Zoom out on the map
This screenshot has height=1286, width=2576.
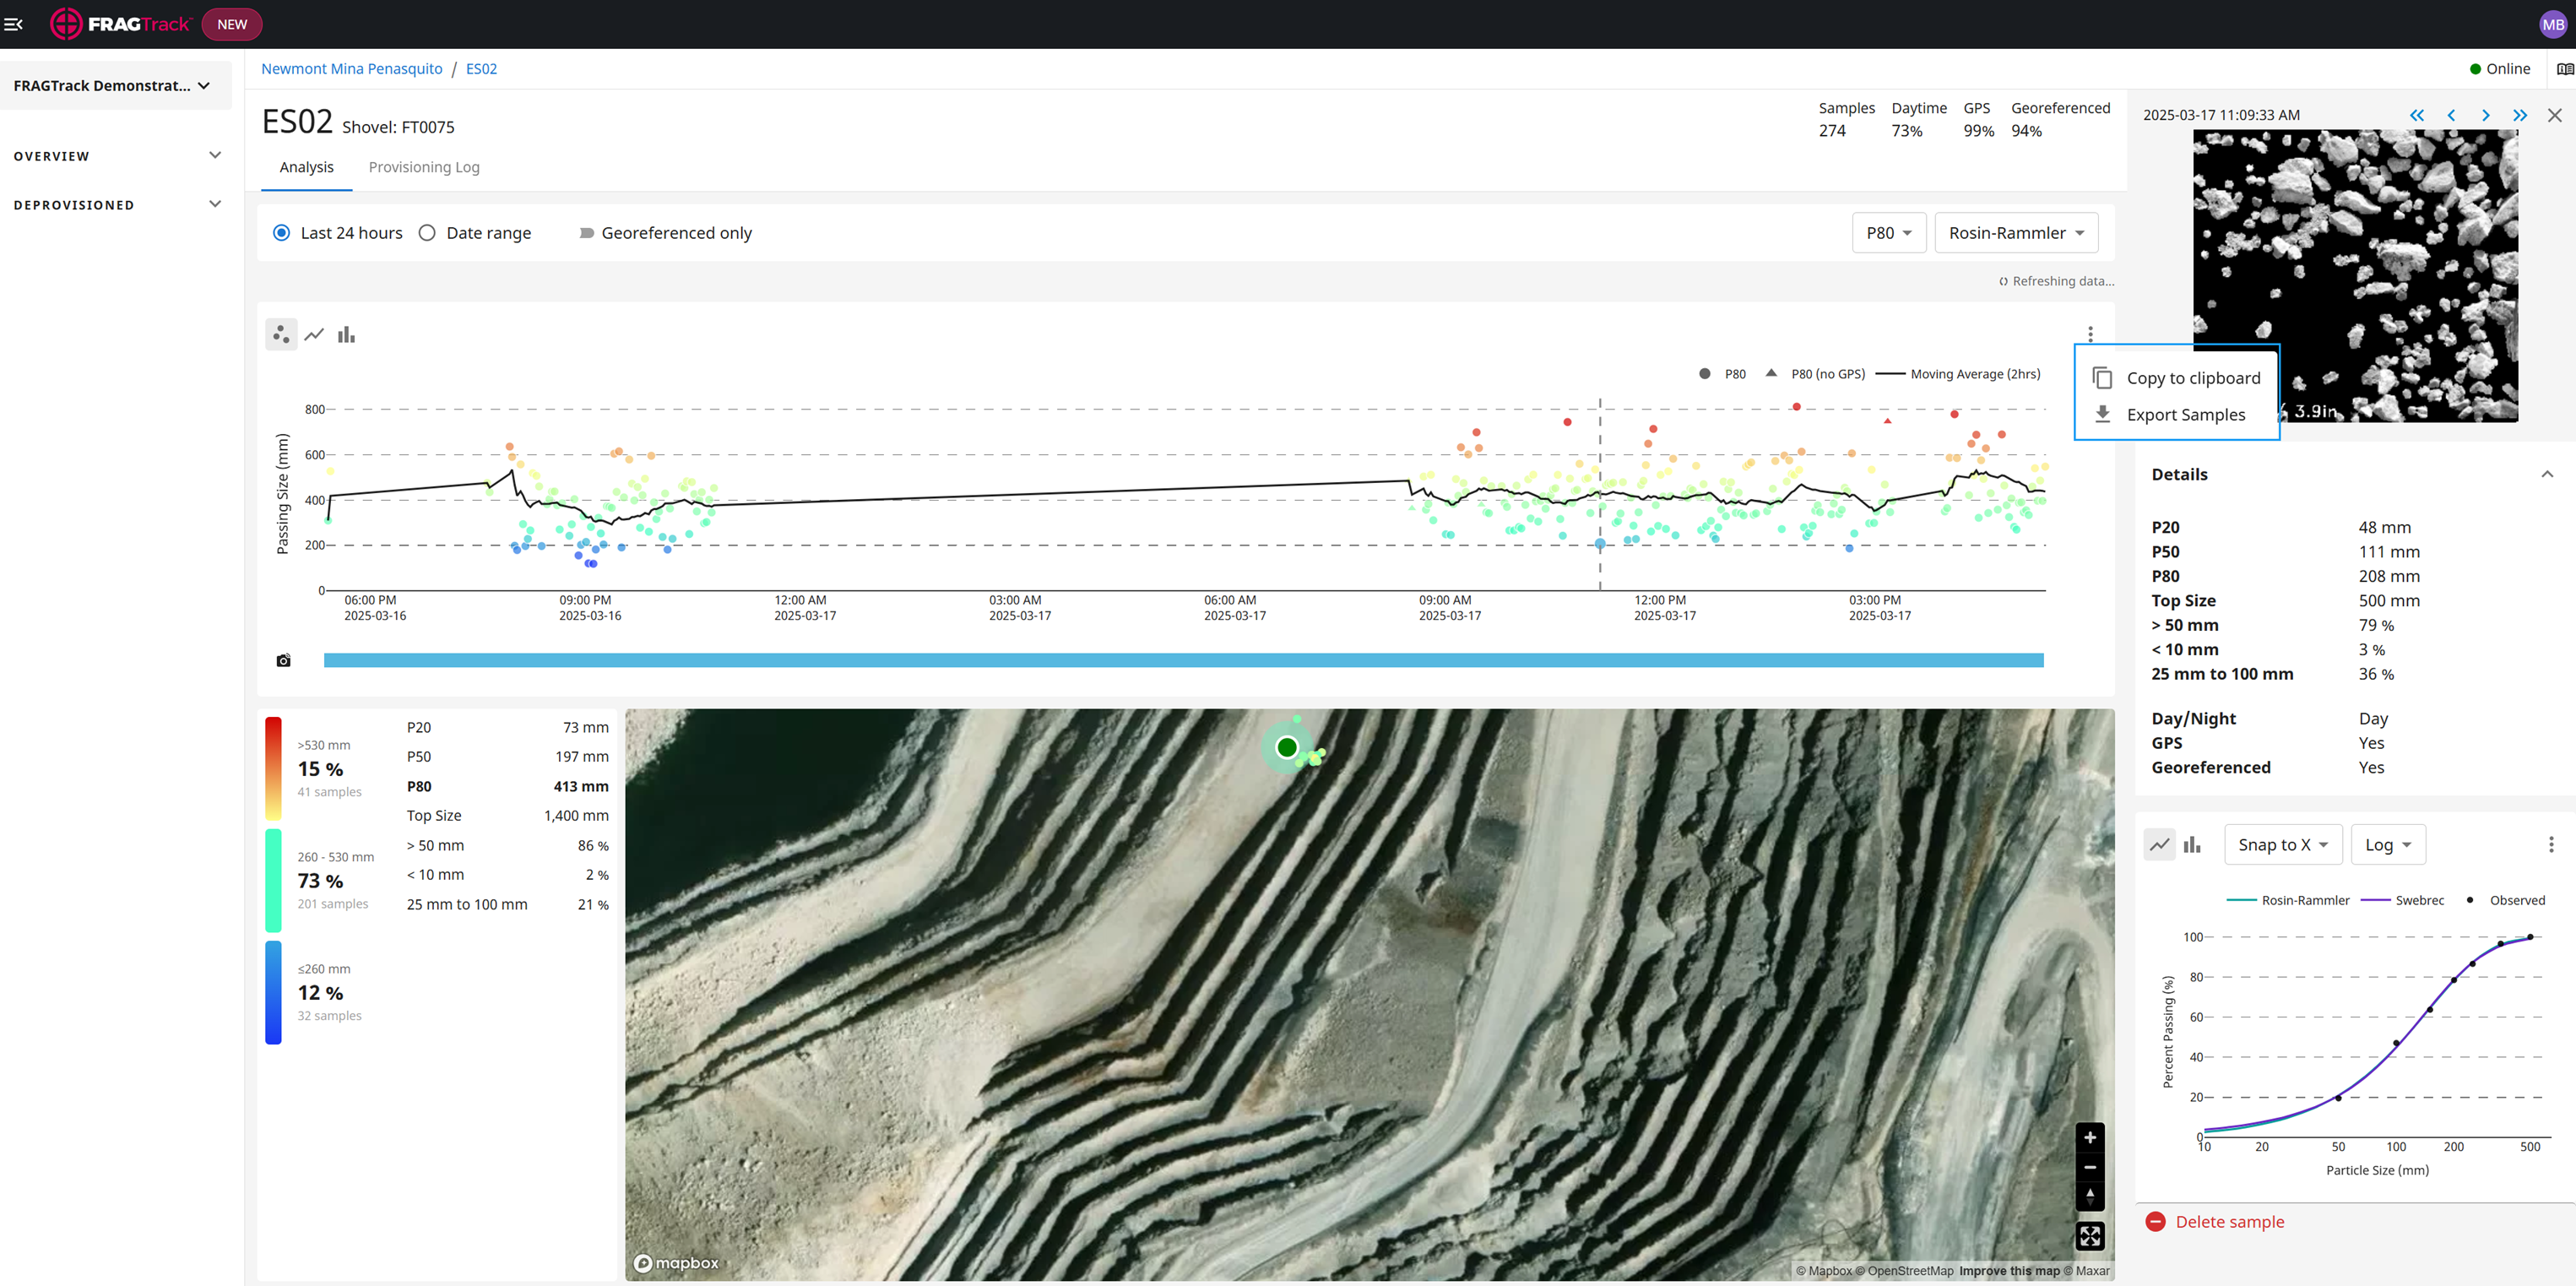click(x=2090, y=1167)
